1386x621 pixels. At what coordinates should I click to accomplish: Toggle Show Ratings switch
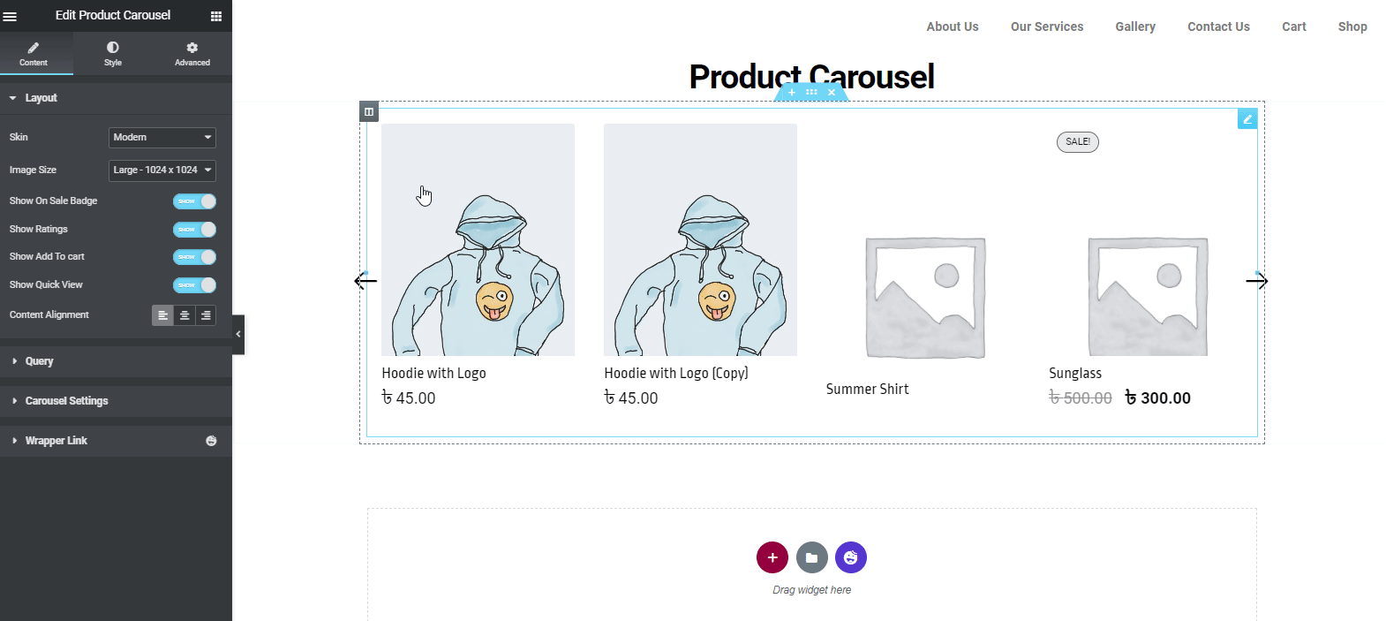click(x=194, y=230)
